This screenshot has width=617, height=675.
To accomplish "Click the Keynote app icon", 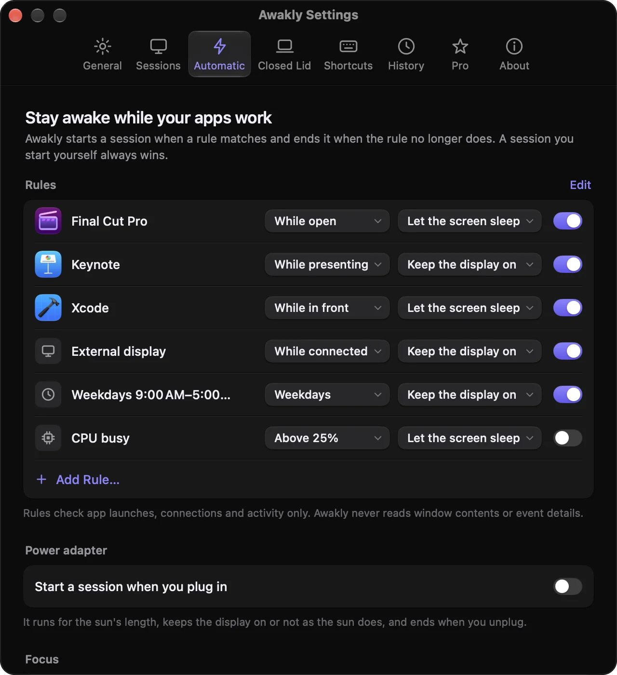I will point(48,264).
